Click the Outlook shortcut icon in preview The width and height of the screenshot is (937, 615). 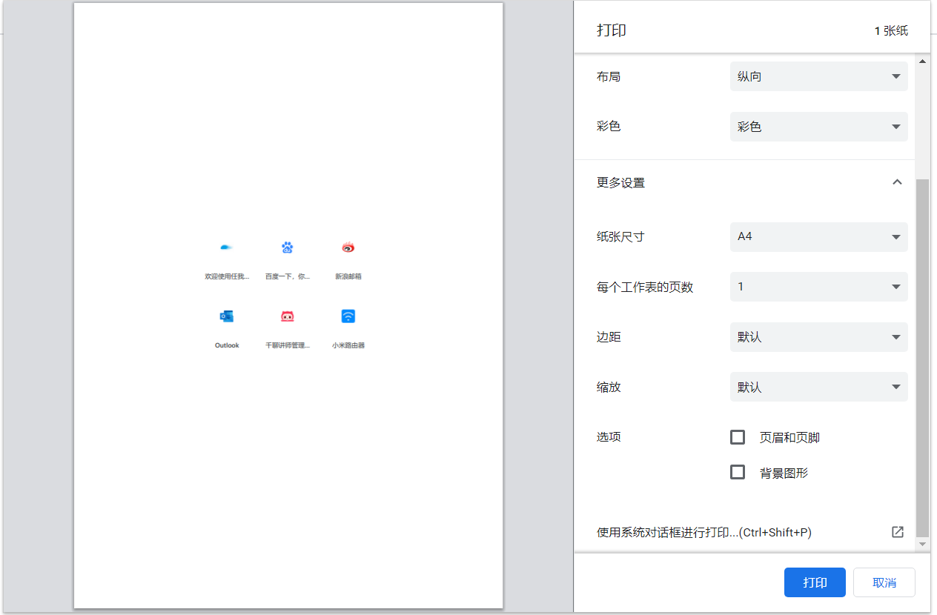tap(227, 316)
